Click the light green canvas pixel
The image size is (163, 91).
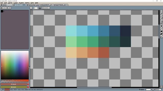pos(71,42)
